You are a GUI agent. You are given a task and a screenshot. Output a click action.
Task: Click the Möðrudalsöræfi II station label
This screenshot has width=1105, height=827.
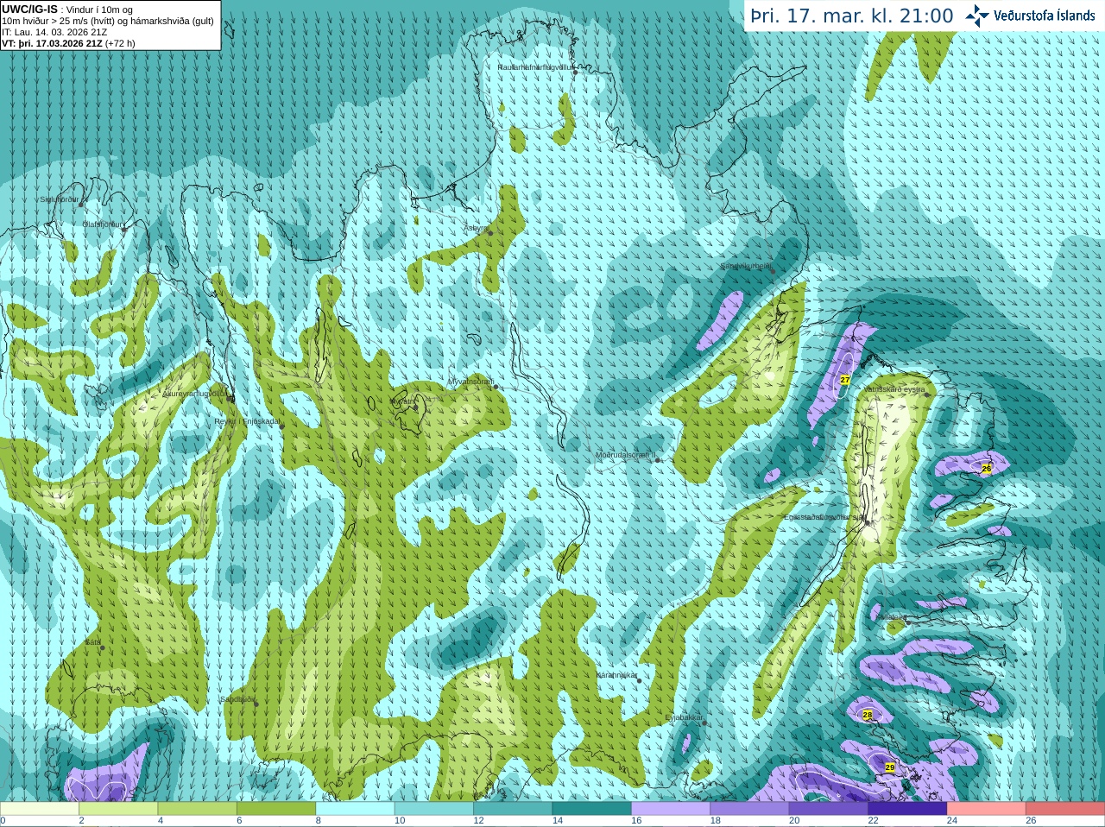click(x=626, y=455)
